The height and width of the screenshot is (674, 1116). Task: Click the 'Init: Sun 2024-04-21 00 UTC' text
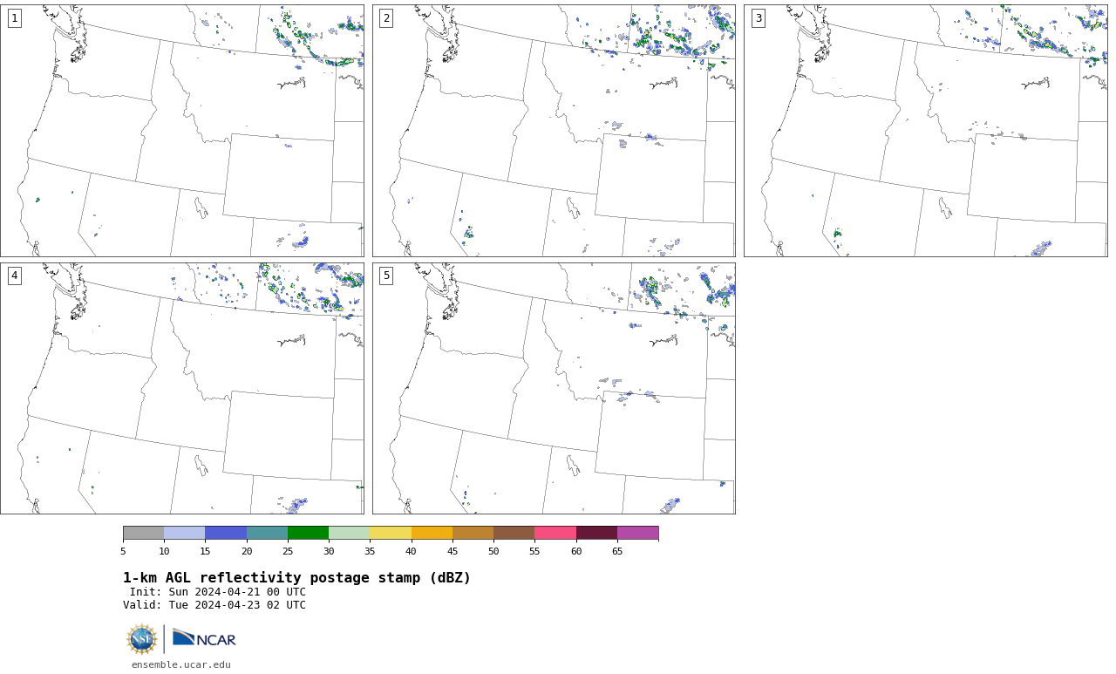pos(218,592)
